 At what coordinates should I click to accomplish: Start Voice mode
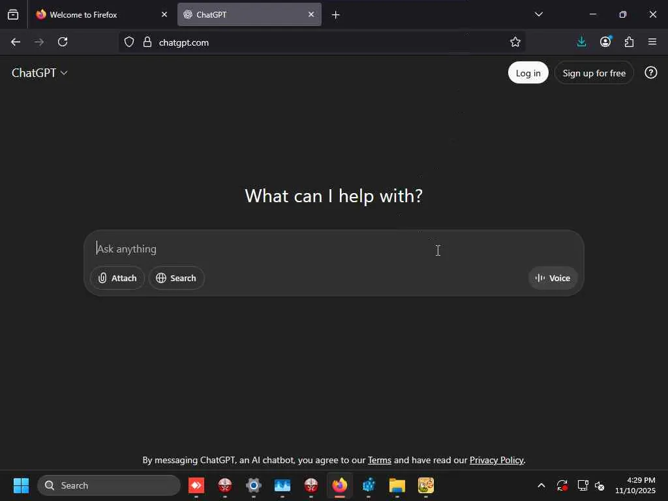point(553,278)
